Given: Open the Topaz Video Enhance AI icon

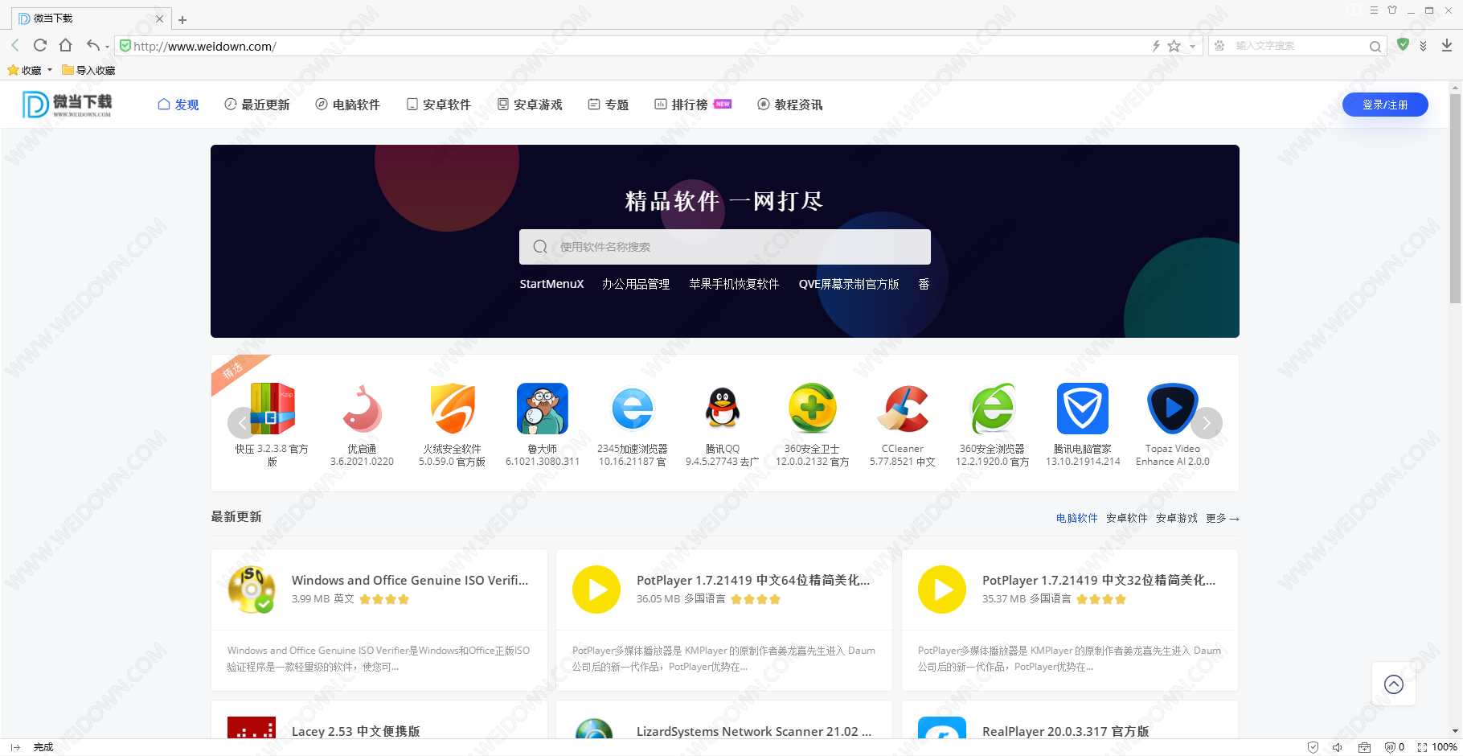Looking at the screenshot, I should (x=1173, y=409).
